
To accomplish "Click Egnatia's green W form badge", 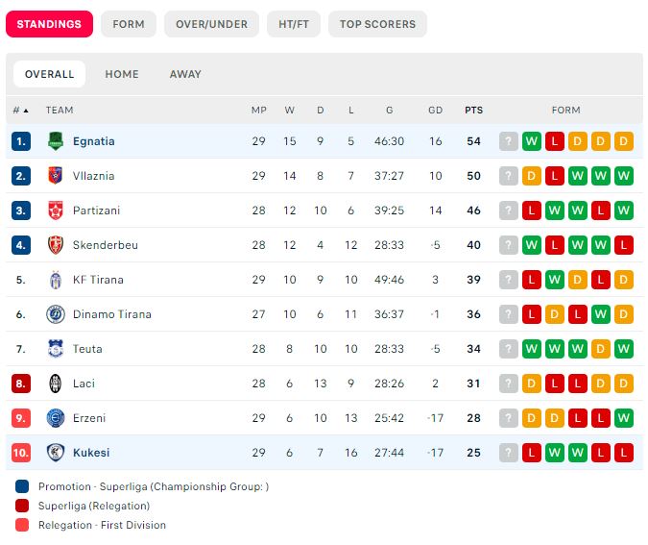I will pyautogui.click(x=532, y=141).
